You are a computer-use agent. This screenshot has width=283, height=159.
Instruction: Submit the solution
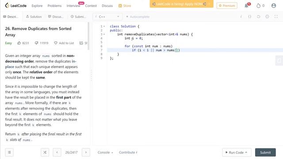click(x=265, y=152)
